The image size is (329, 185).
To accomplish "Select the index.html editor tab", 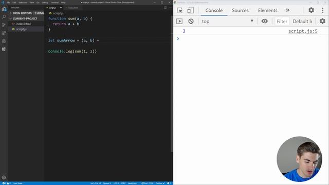I will (x=73, y=8).
